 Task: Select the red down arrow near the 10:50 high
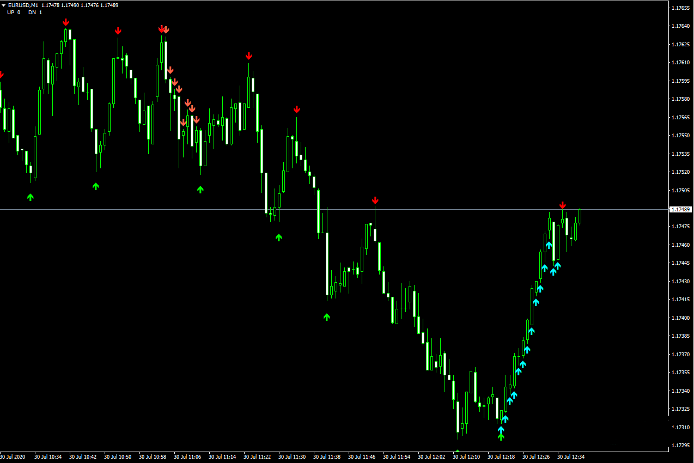(118, 31)
